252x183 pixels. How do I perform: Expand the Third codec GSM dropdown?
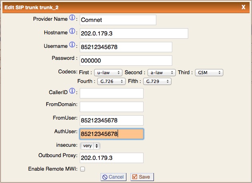[209, 73]
